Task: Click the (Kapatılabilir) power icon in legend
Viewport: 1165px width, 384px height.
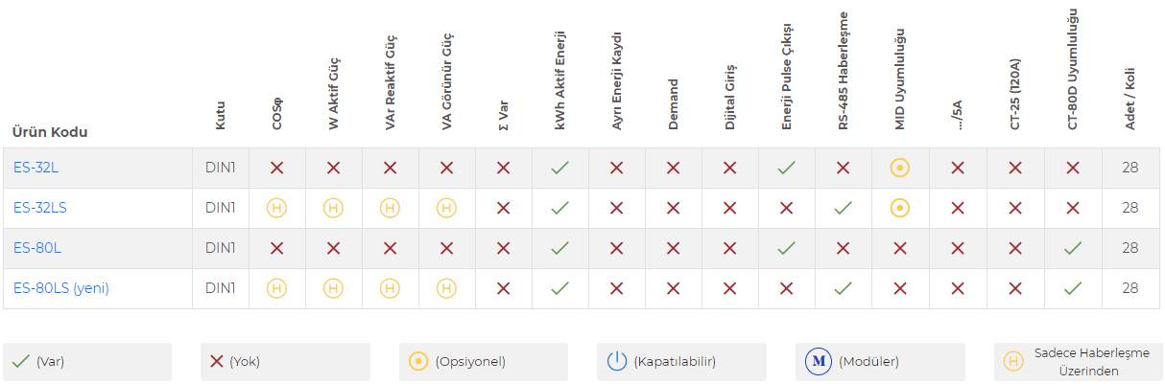Action: pos(616,362)
